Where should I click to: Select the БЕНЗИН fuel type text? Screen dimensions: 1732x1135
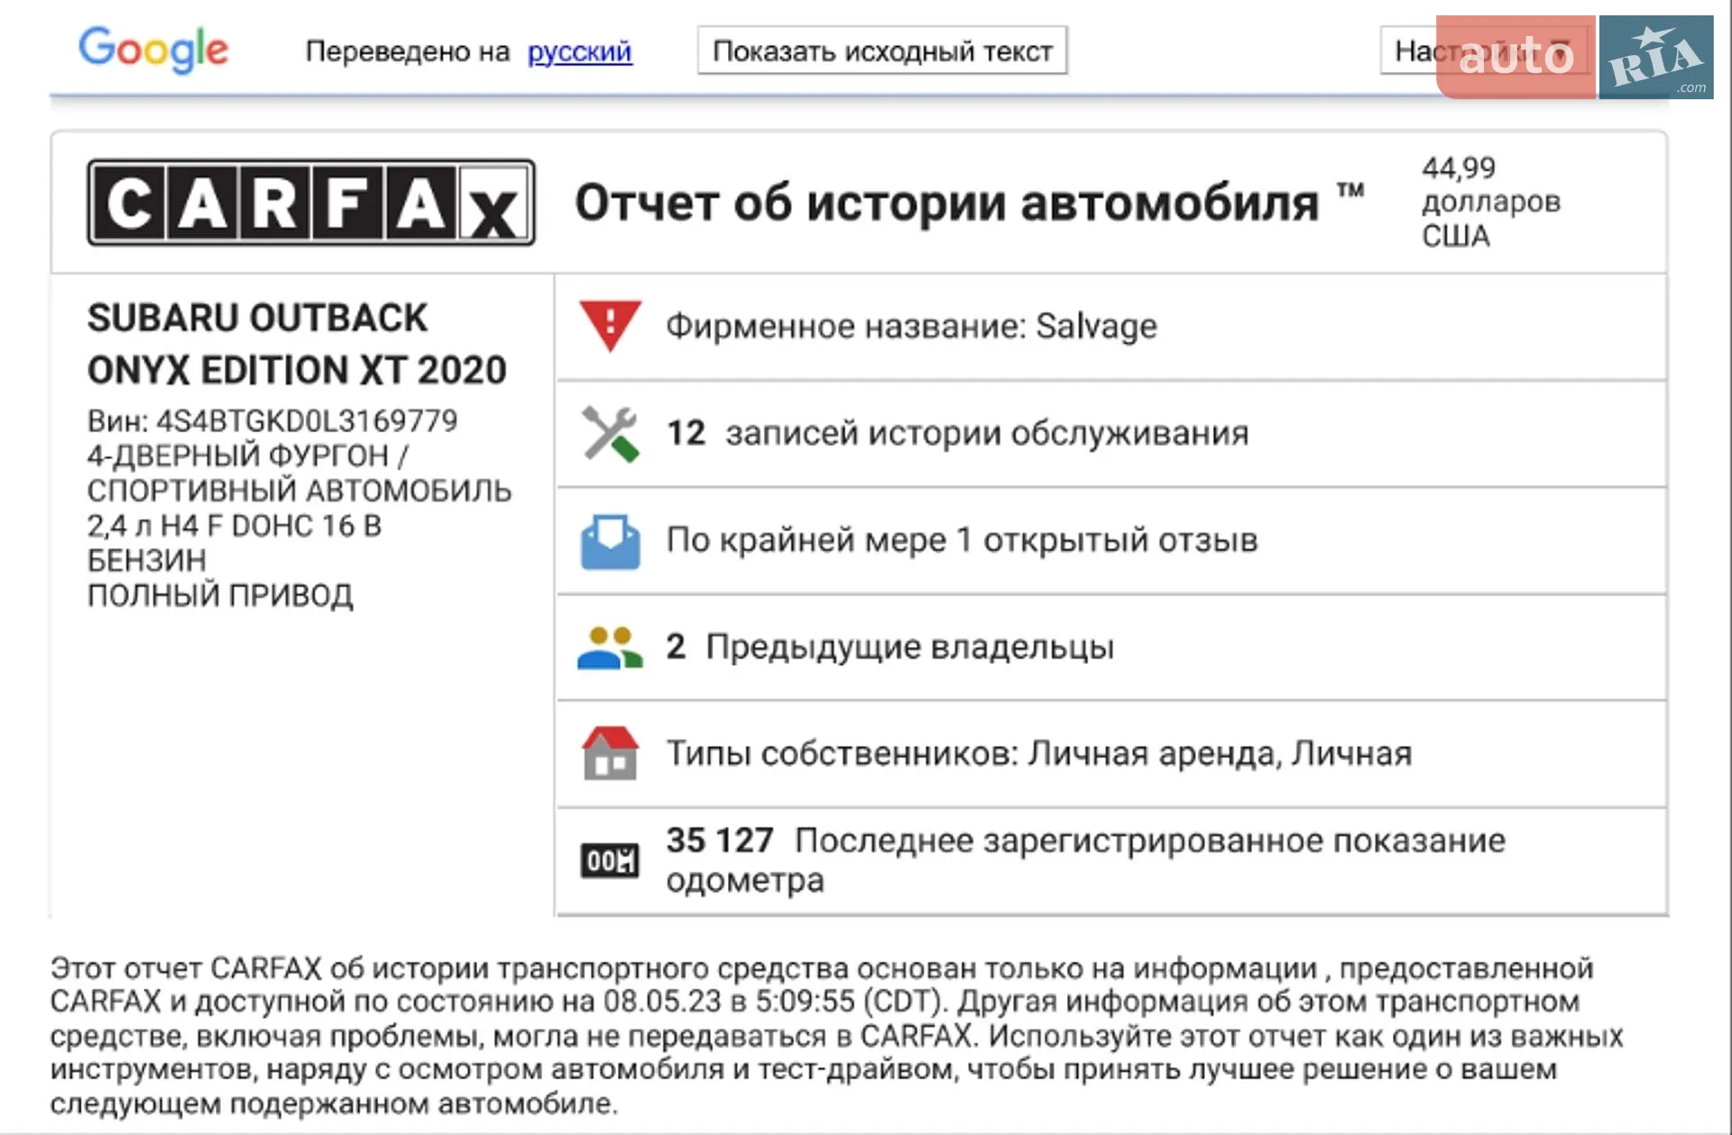coord(147,560)
